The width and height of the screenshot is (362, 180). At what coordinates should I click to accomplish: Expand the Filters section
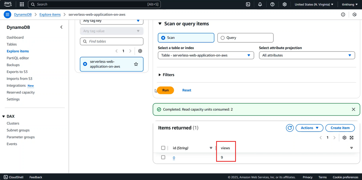pyautogui.click(x=167, y=75)
